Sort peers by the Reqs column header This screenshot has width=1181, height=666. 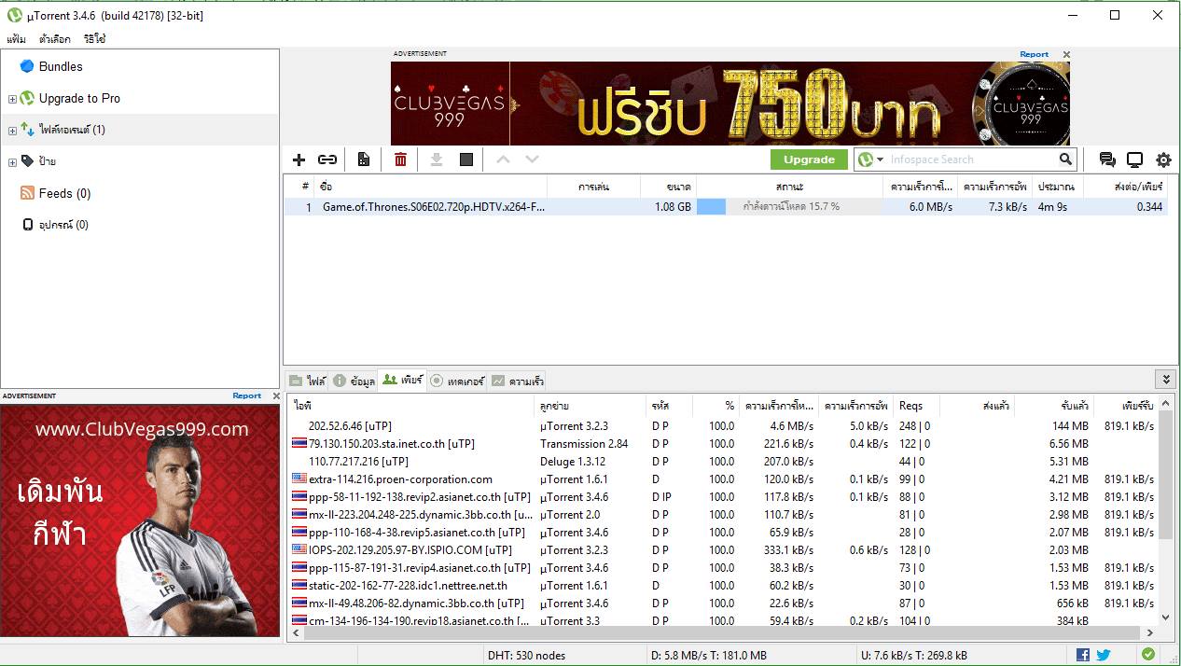click(917, 406)
